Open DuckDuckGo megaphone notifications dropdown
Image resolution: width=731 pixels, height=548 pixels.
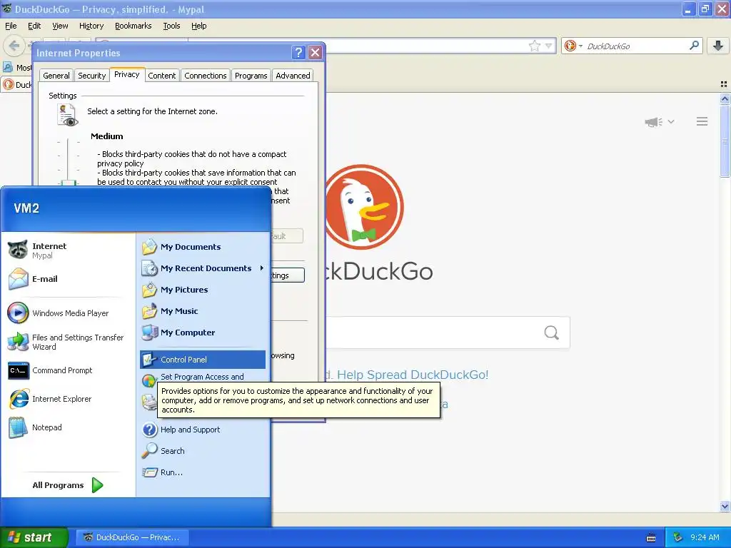point(659,122)
